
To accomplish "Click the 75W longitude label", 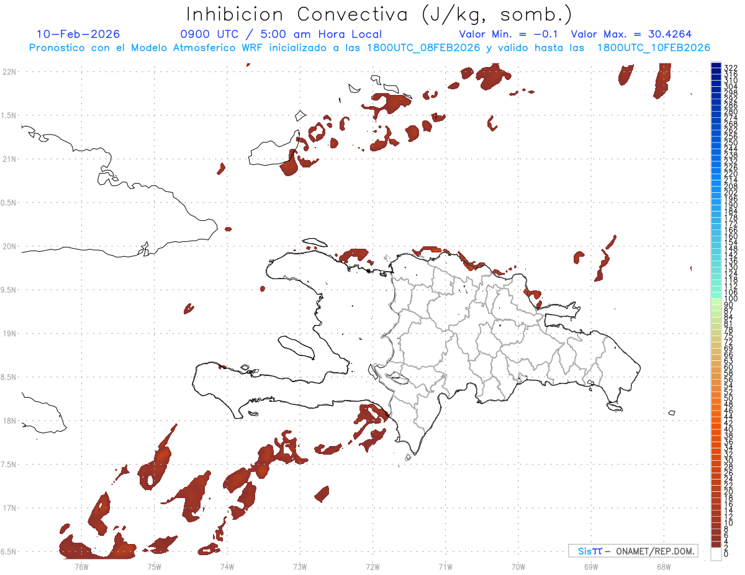I will 154,567.
